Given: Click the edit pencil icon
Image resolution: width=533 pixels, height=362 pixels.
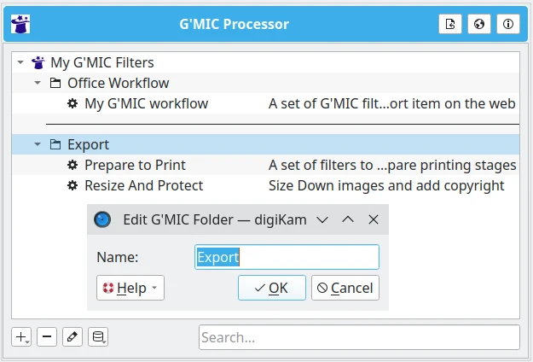Looking at the screenshot, I should [x=72, y=337].
